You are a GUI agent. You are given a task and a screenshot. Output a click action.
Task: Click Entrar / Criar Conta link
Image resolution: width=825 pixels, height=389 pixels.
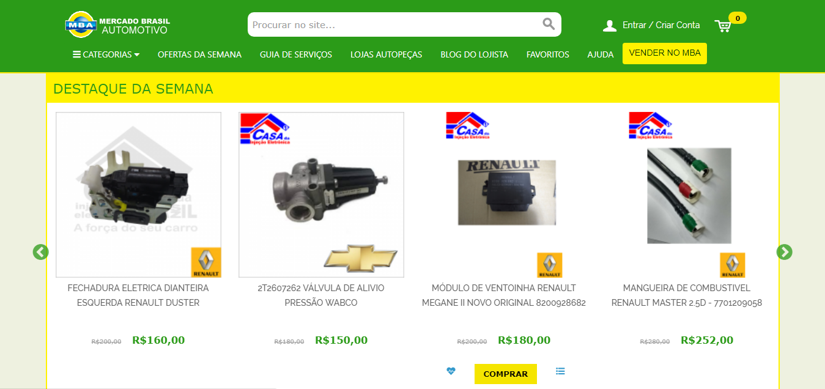click(661, 25)
